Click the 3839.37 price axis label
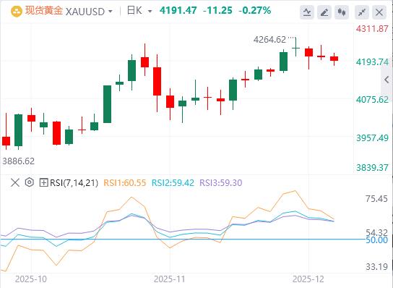393x288 pixels. [373, 167]
